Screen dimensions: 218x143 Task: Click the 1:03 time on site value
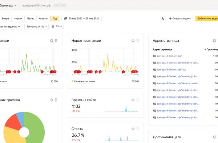click(x=76, y=106)
